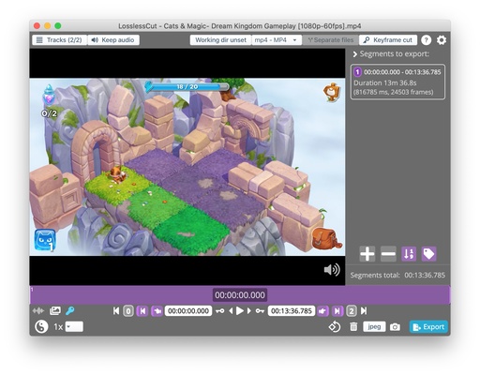This screenshot has width=480, height=375.
Task: Step forward one frame
Action: pyautogui.click(x=249, y=311)
